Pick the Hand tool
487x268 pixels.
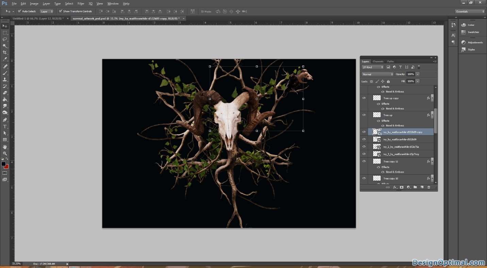(5, 147)
